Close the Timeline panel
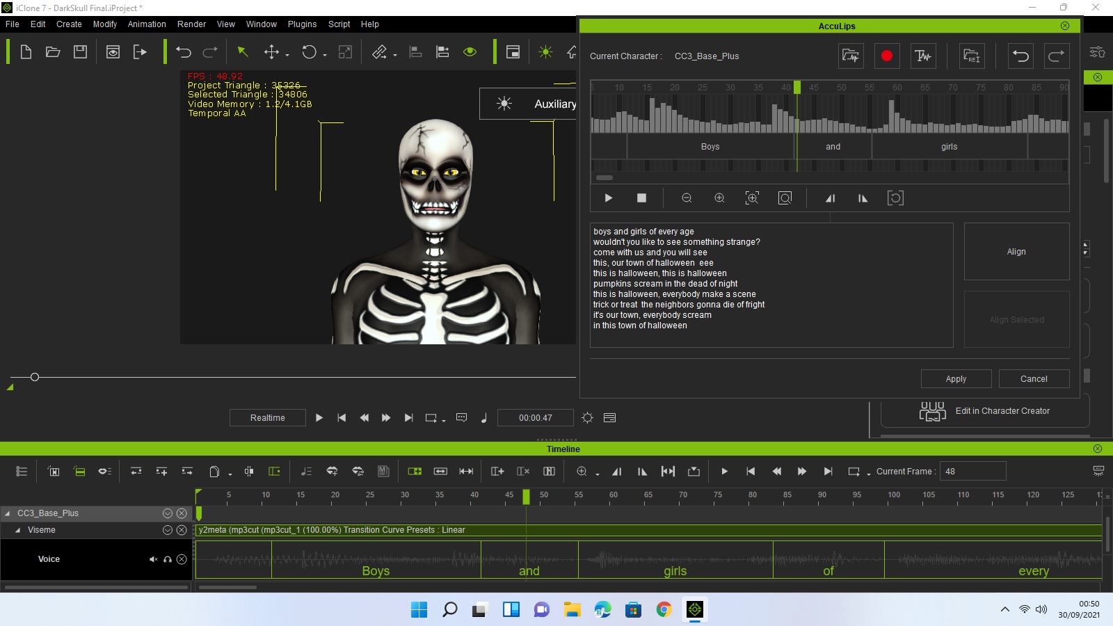This screenshot has height=626, width=1113. click(1097, 449)
